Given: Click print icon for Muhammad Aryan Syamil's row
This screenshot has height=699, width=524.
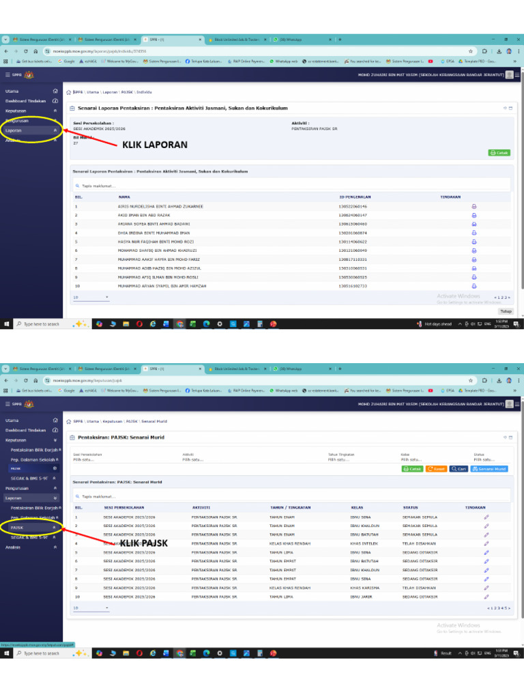Looking at the screenshot, I should 474,286.
